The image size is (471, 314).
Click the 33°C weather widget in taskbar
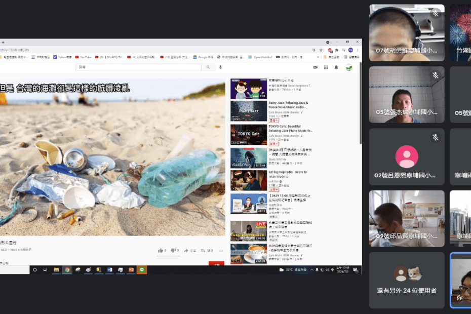click(x=293, y=270)
